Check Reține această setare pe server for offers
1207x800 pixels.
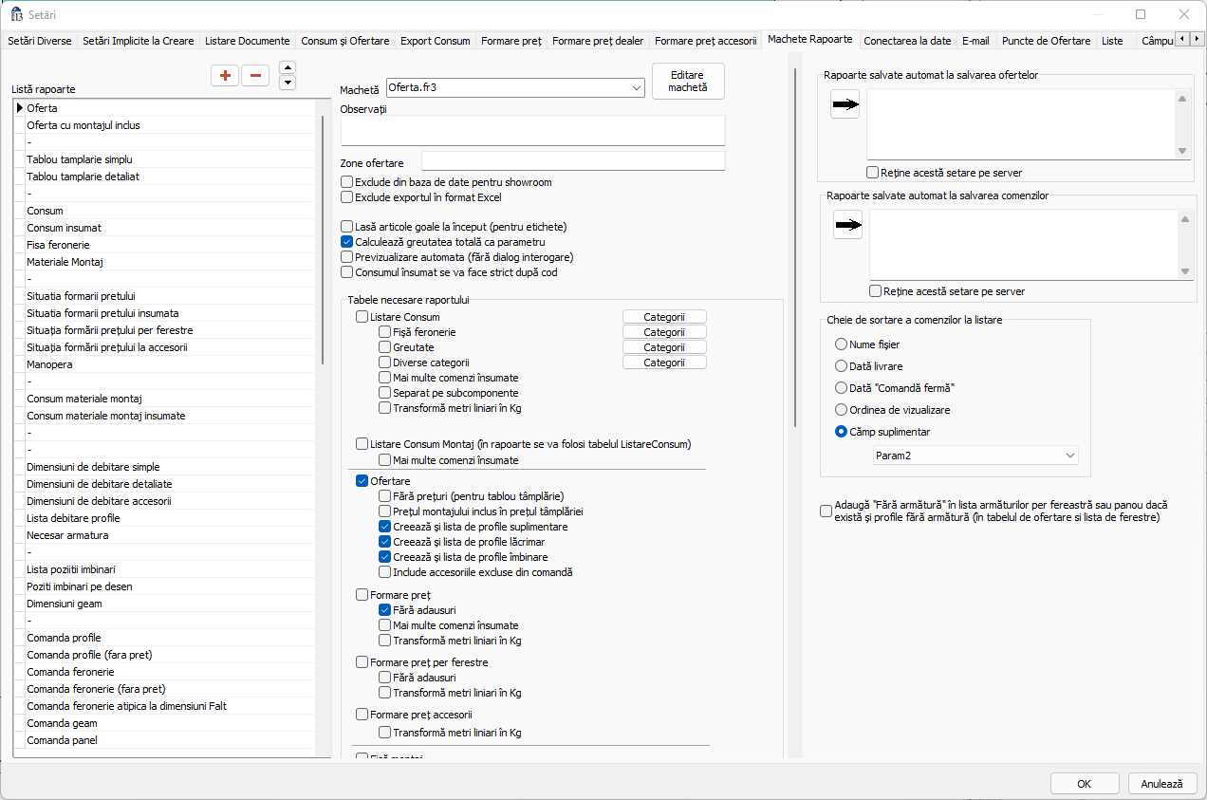coord(873,173)
